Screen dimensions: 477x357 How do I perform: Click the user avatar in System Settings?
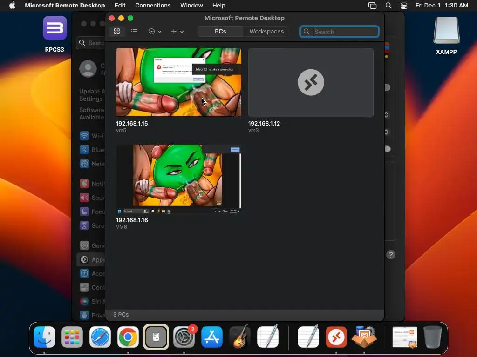point(88,69)
